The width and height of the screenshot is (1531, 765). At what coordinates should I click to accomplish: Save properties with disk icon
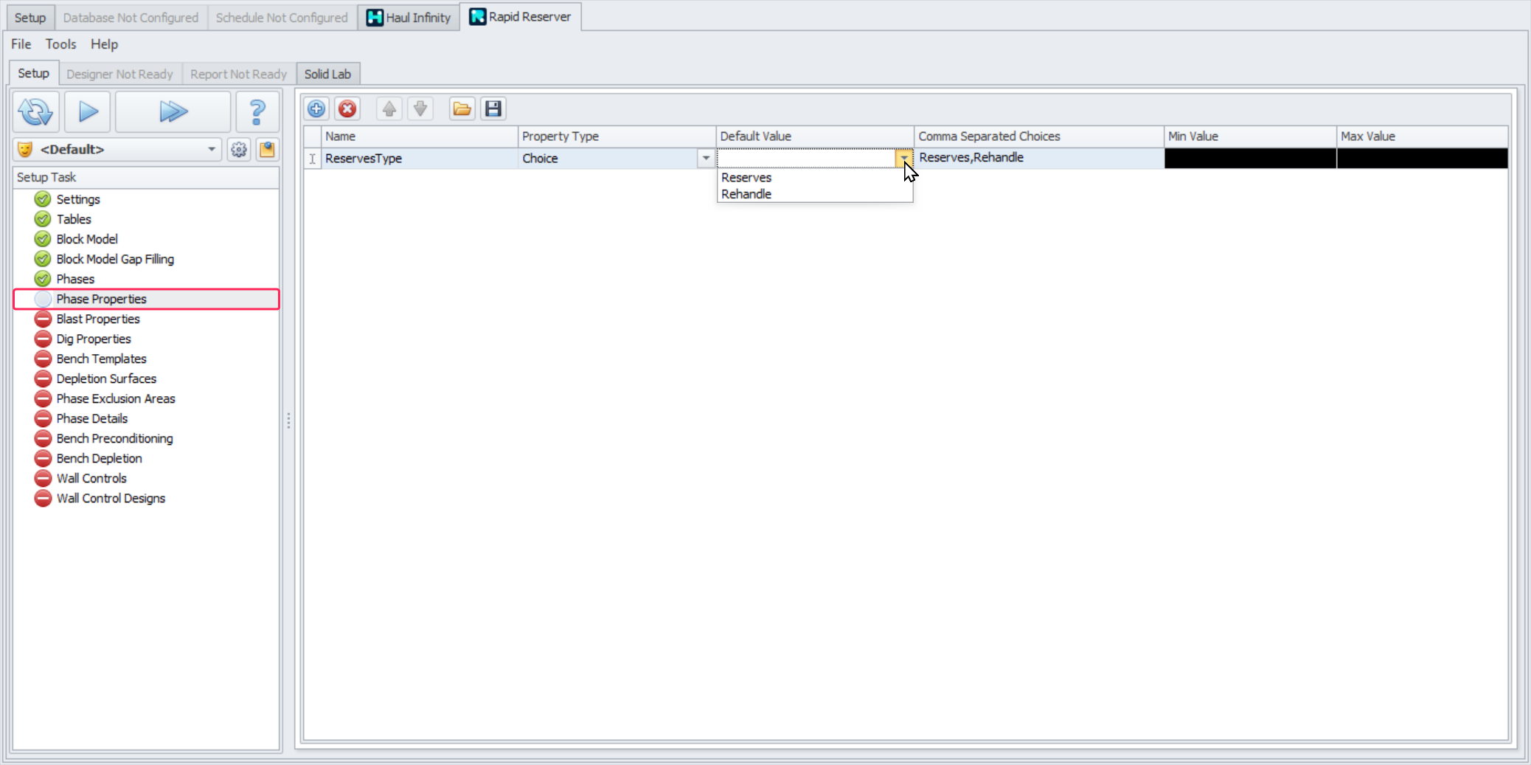(x=493, y=109)
